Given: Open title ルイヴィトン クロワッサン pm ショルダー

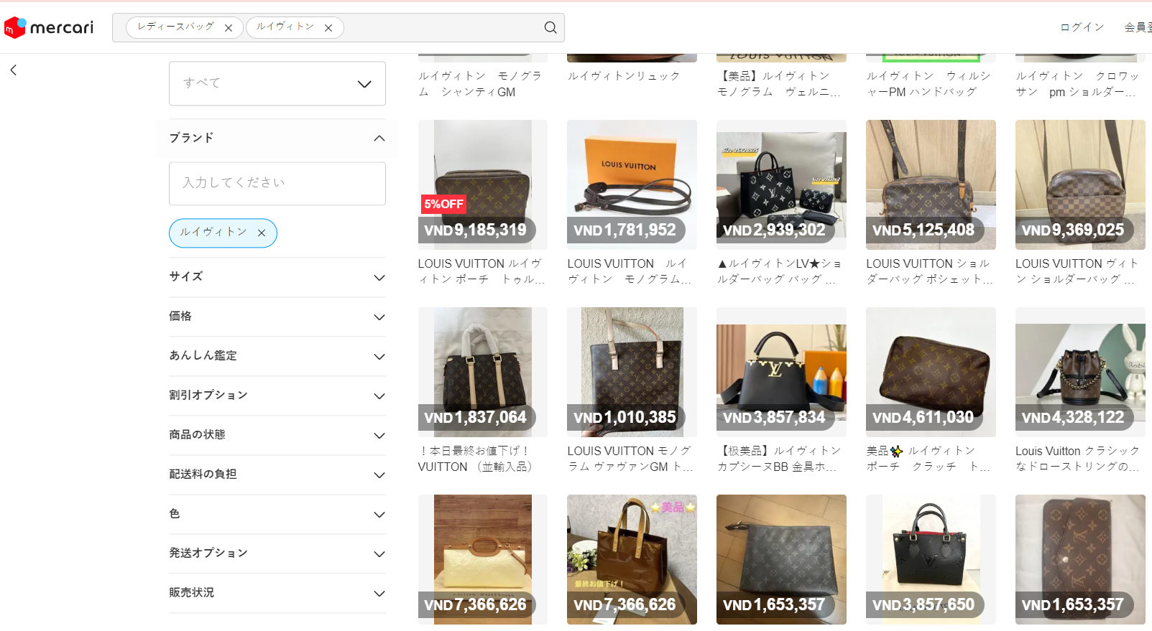Looking at the screenshot, I should click(1077, 84).
